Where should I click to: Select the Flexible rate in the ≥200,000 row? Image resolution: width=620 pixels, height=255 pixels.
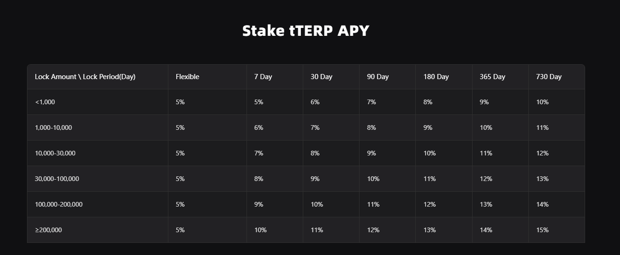pyautogui.click(x=180, y=230)
